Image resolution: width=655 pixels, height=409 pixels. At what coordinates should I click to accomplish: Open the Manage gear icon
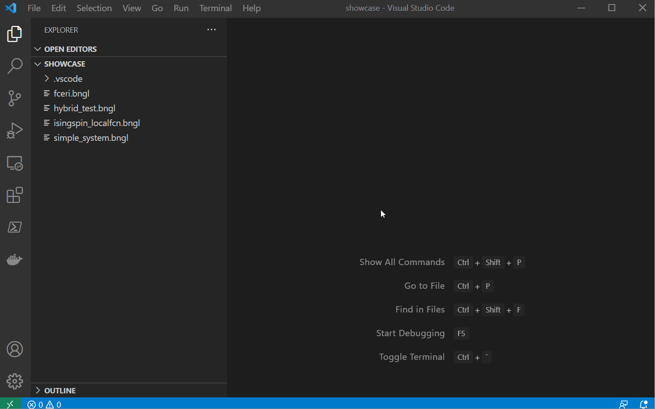pos(15,381)
